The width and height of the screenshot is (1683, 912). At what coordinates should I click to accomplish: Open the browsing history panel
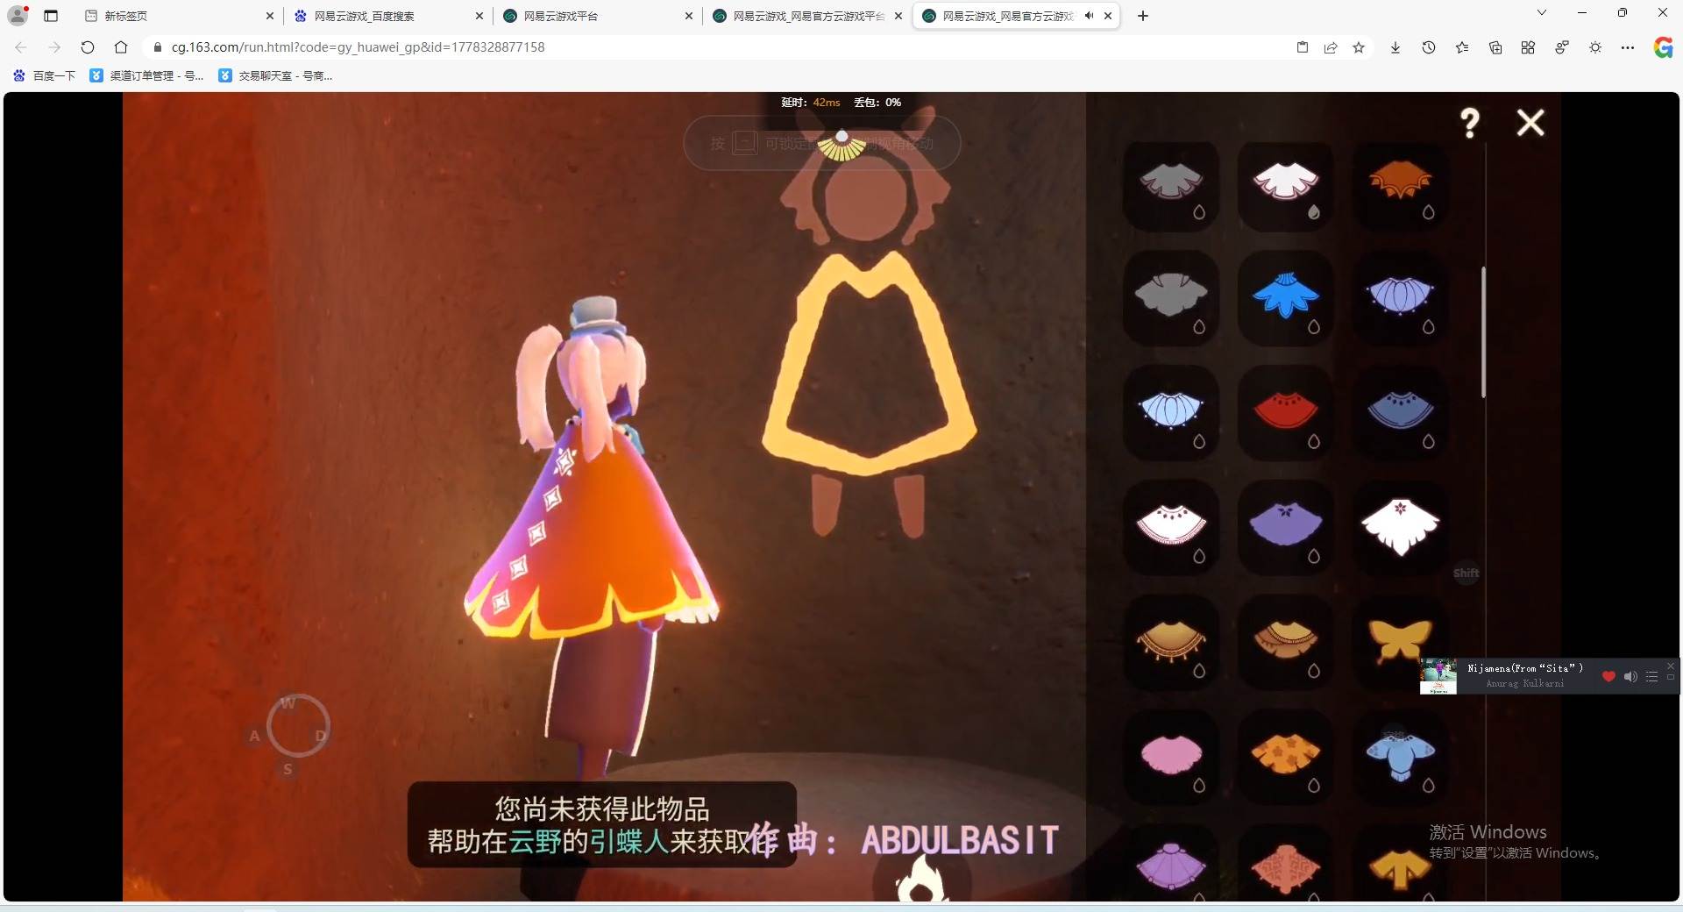[1429, 47]
